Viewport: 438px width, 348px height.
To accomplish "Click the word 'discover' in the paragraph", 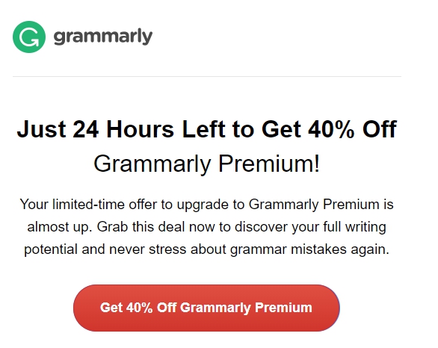I will pos(261,227).
